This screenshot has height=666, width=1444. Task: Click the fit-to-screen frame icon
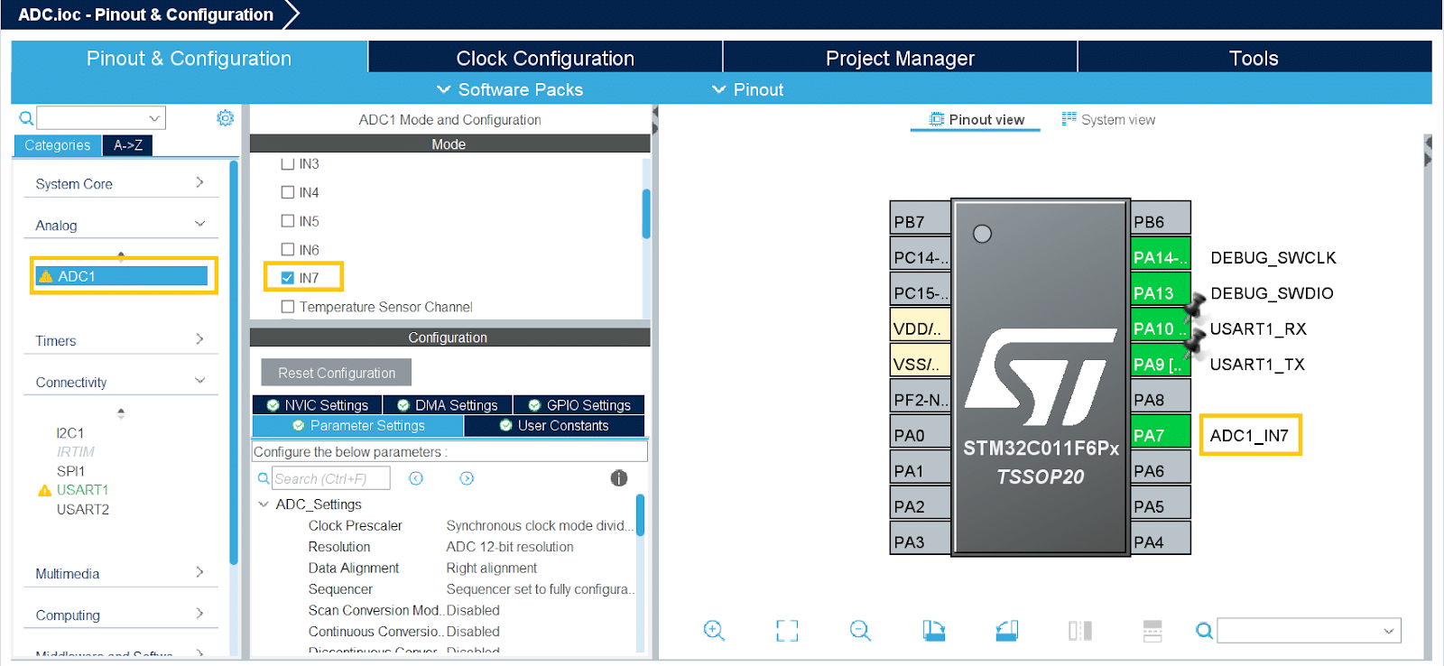click(x=787, y=631)
